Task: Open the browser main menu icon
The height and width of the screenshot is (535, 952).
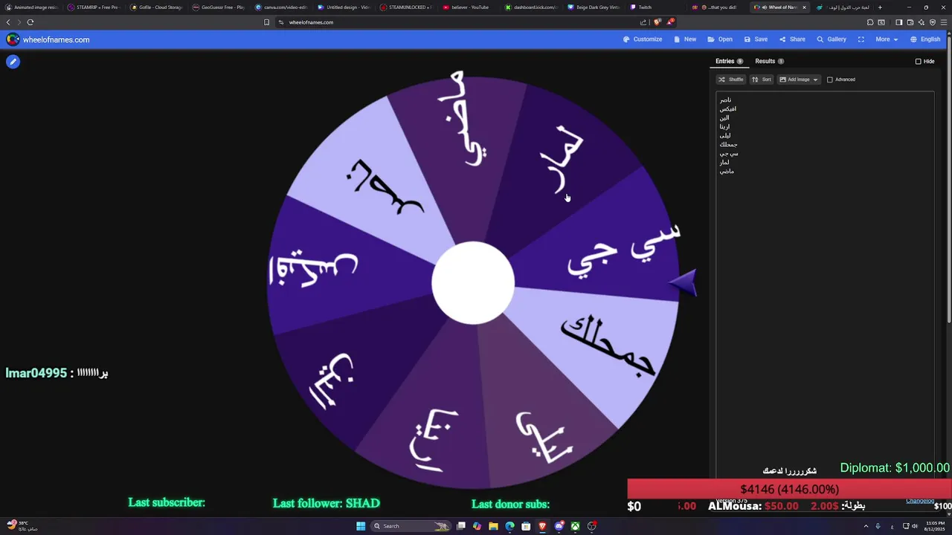Action: [943, 22]
